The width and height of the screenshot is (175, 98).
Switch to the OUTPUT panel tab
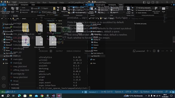point(59,51)
